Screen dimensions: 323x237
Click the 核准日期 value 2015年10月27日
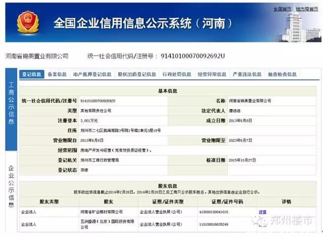pyautogui.click(x=242, y=160)
